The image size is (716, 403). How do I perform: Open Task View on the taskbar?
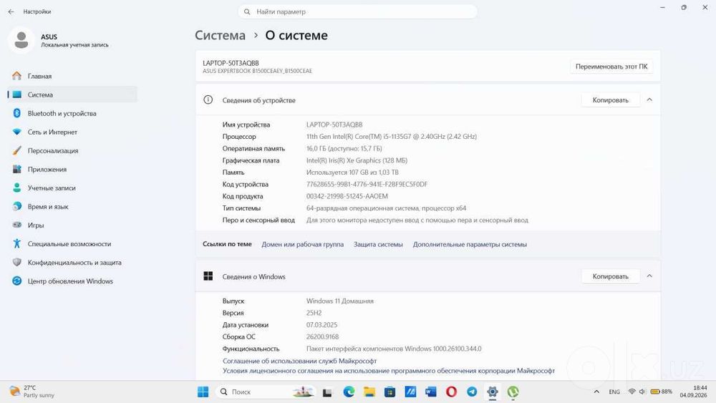point(327,392)
